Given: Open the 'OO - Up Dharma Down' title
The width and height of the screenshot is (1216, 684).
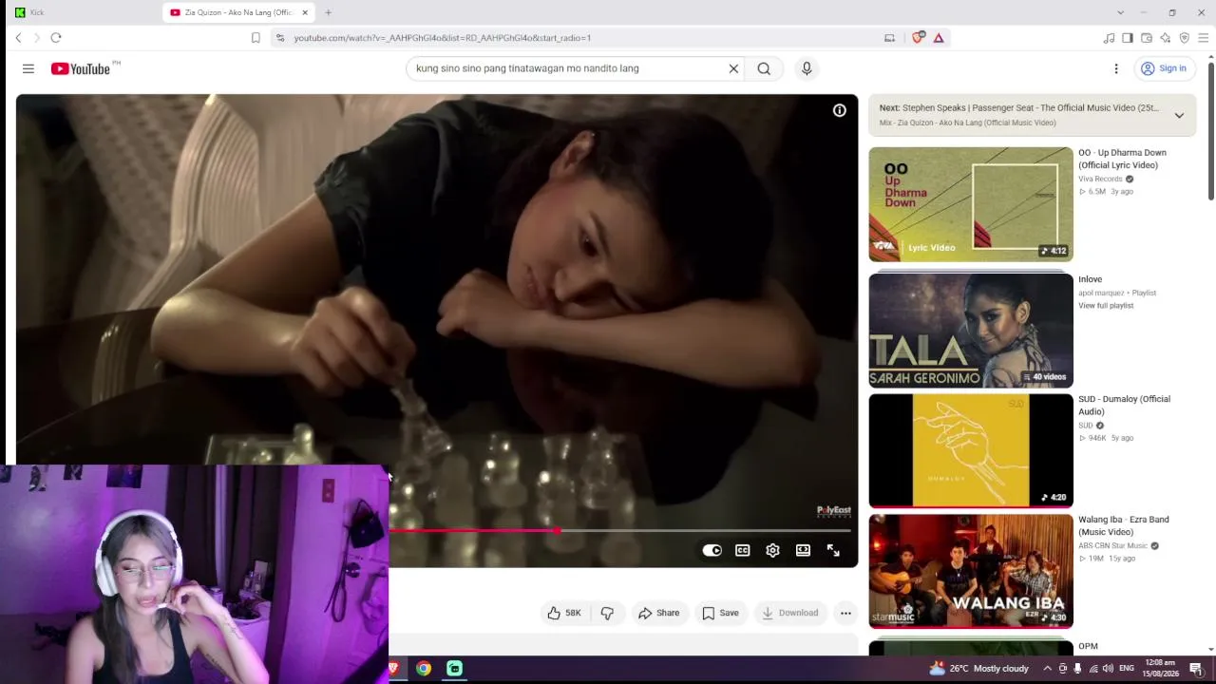Looking at the screenshot, I should click(x=1122, y=159).
